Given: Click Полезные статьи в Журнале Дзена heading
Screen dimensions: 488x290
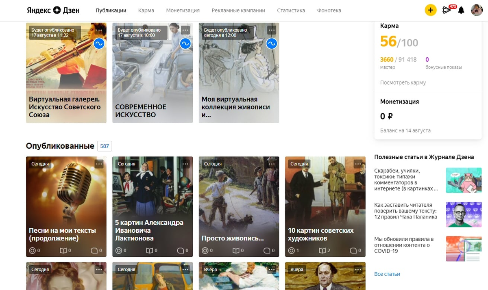Looking at the screenshot, I should pos(424,157).
